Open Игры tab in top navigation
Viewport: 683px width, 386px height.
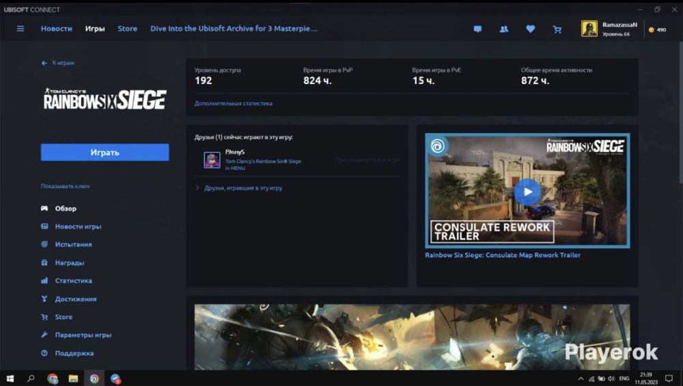[95, 29]
